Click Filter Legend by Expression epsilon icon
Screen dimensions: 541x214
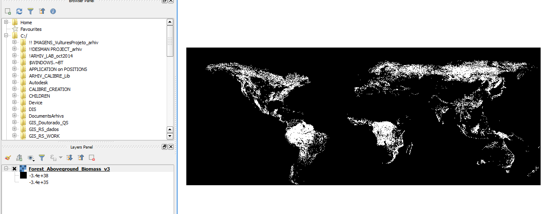[53, 158]
